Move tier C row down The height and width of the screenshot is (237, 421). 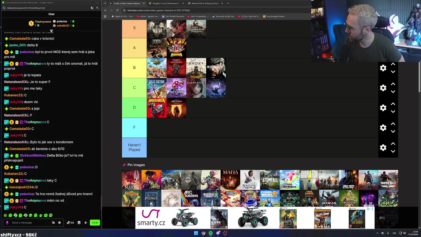coord(393,92)
